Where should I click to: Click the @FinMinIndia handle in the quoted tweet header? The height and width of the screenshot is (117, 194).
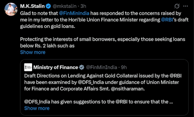102,67
